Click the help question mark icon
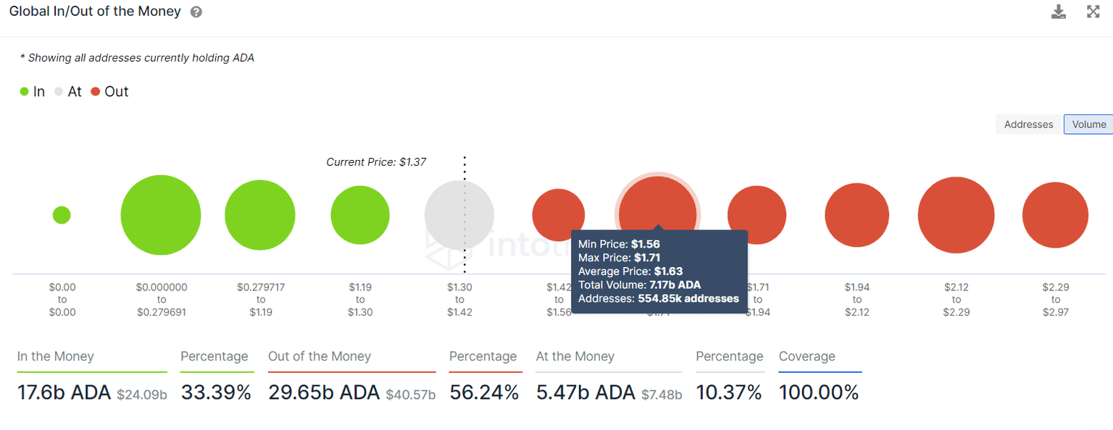 pyautogui.click(x=196, y=12)
